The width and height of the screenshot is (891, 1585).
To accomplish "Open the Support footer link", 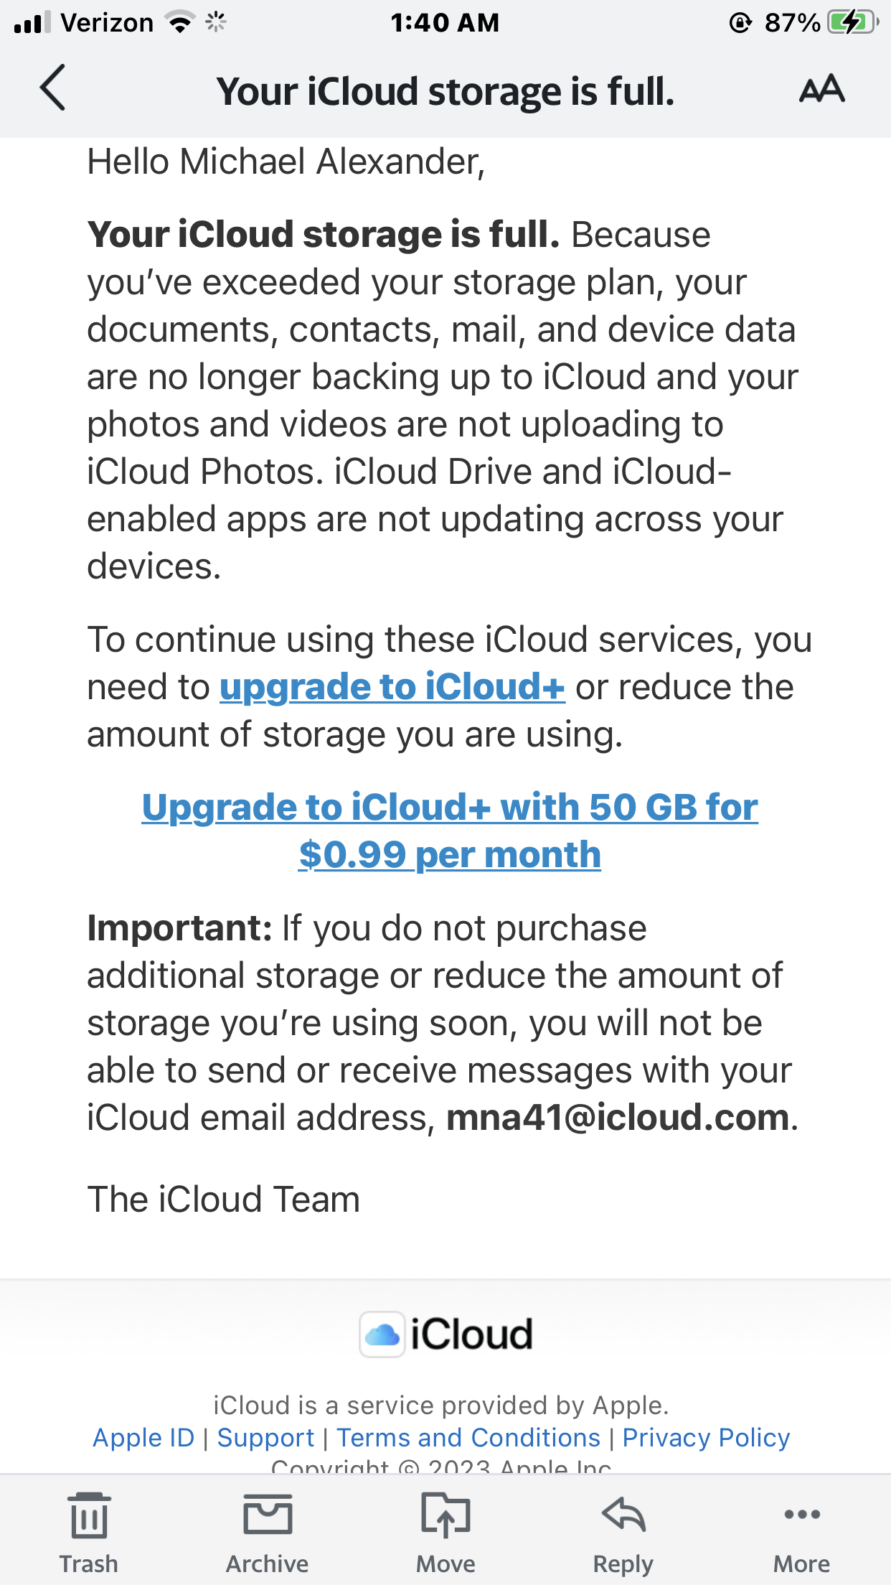I will [265, 1438].
